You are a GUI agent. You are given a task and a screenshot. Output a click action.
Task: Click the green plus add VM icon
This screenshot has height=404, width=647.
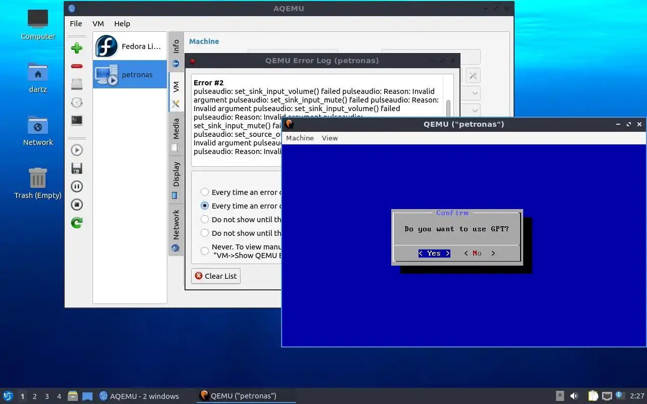77,48
